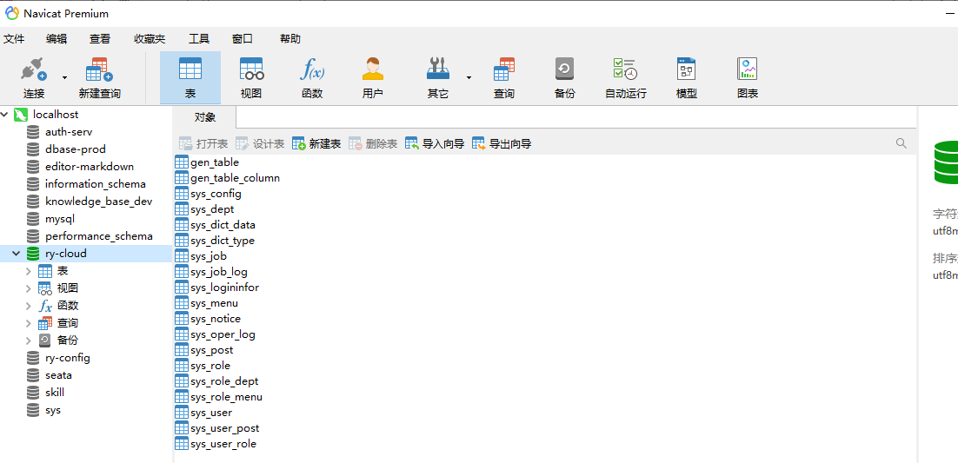Expand the 视图 node under ry-cloud
Screen dimensions: 958x463
pyautogui.click(x=28, y=288)
